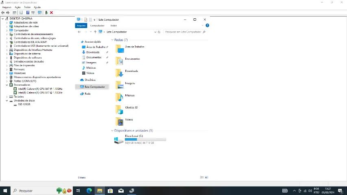Open the Properties icon in Explorer quick access toolbar
The height and width of the screenshot is (195, 347).
86,19
